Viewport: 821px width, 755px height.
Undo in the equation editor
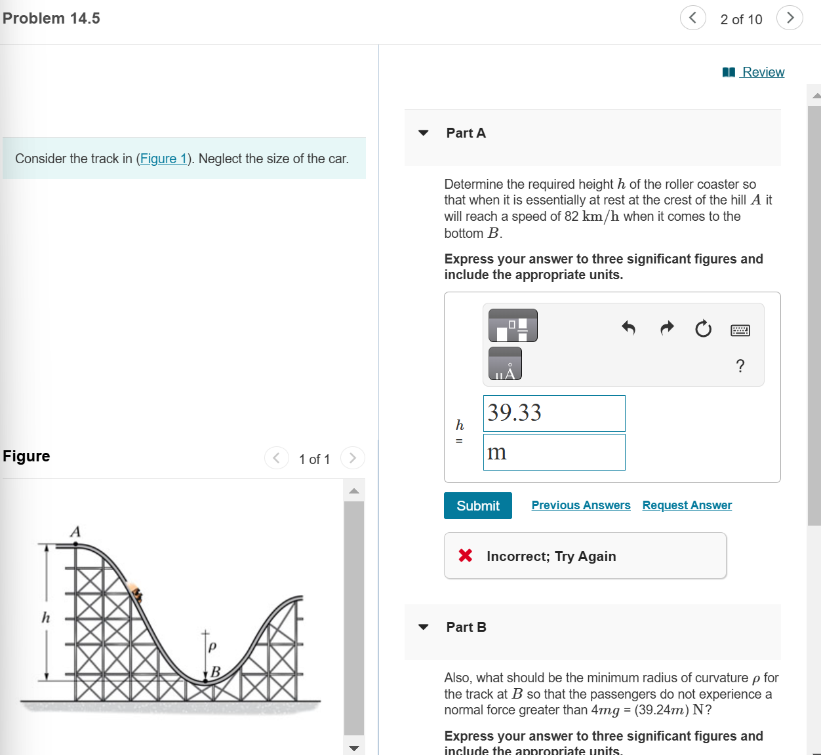[x=628, y=328]
